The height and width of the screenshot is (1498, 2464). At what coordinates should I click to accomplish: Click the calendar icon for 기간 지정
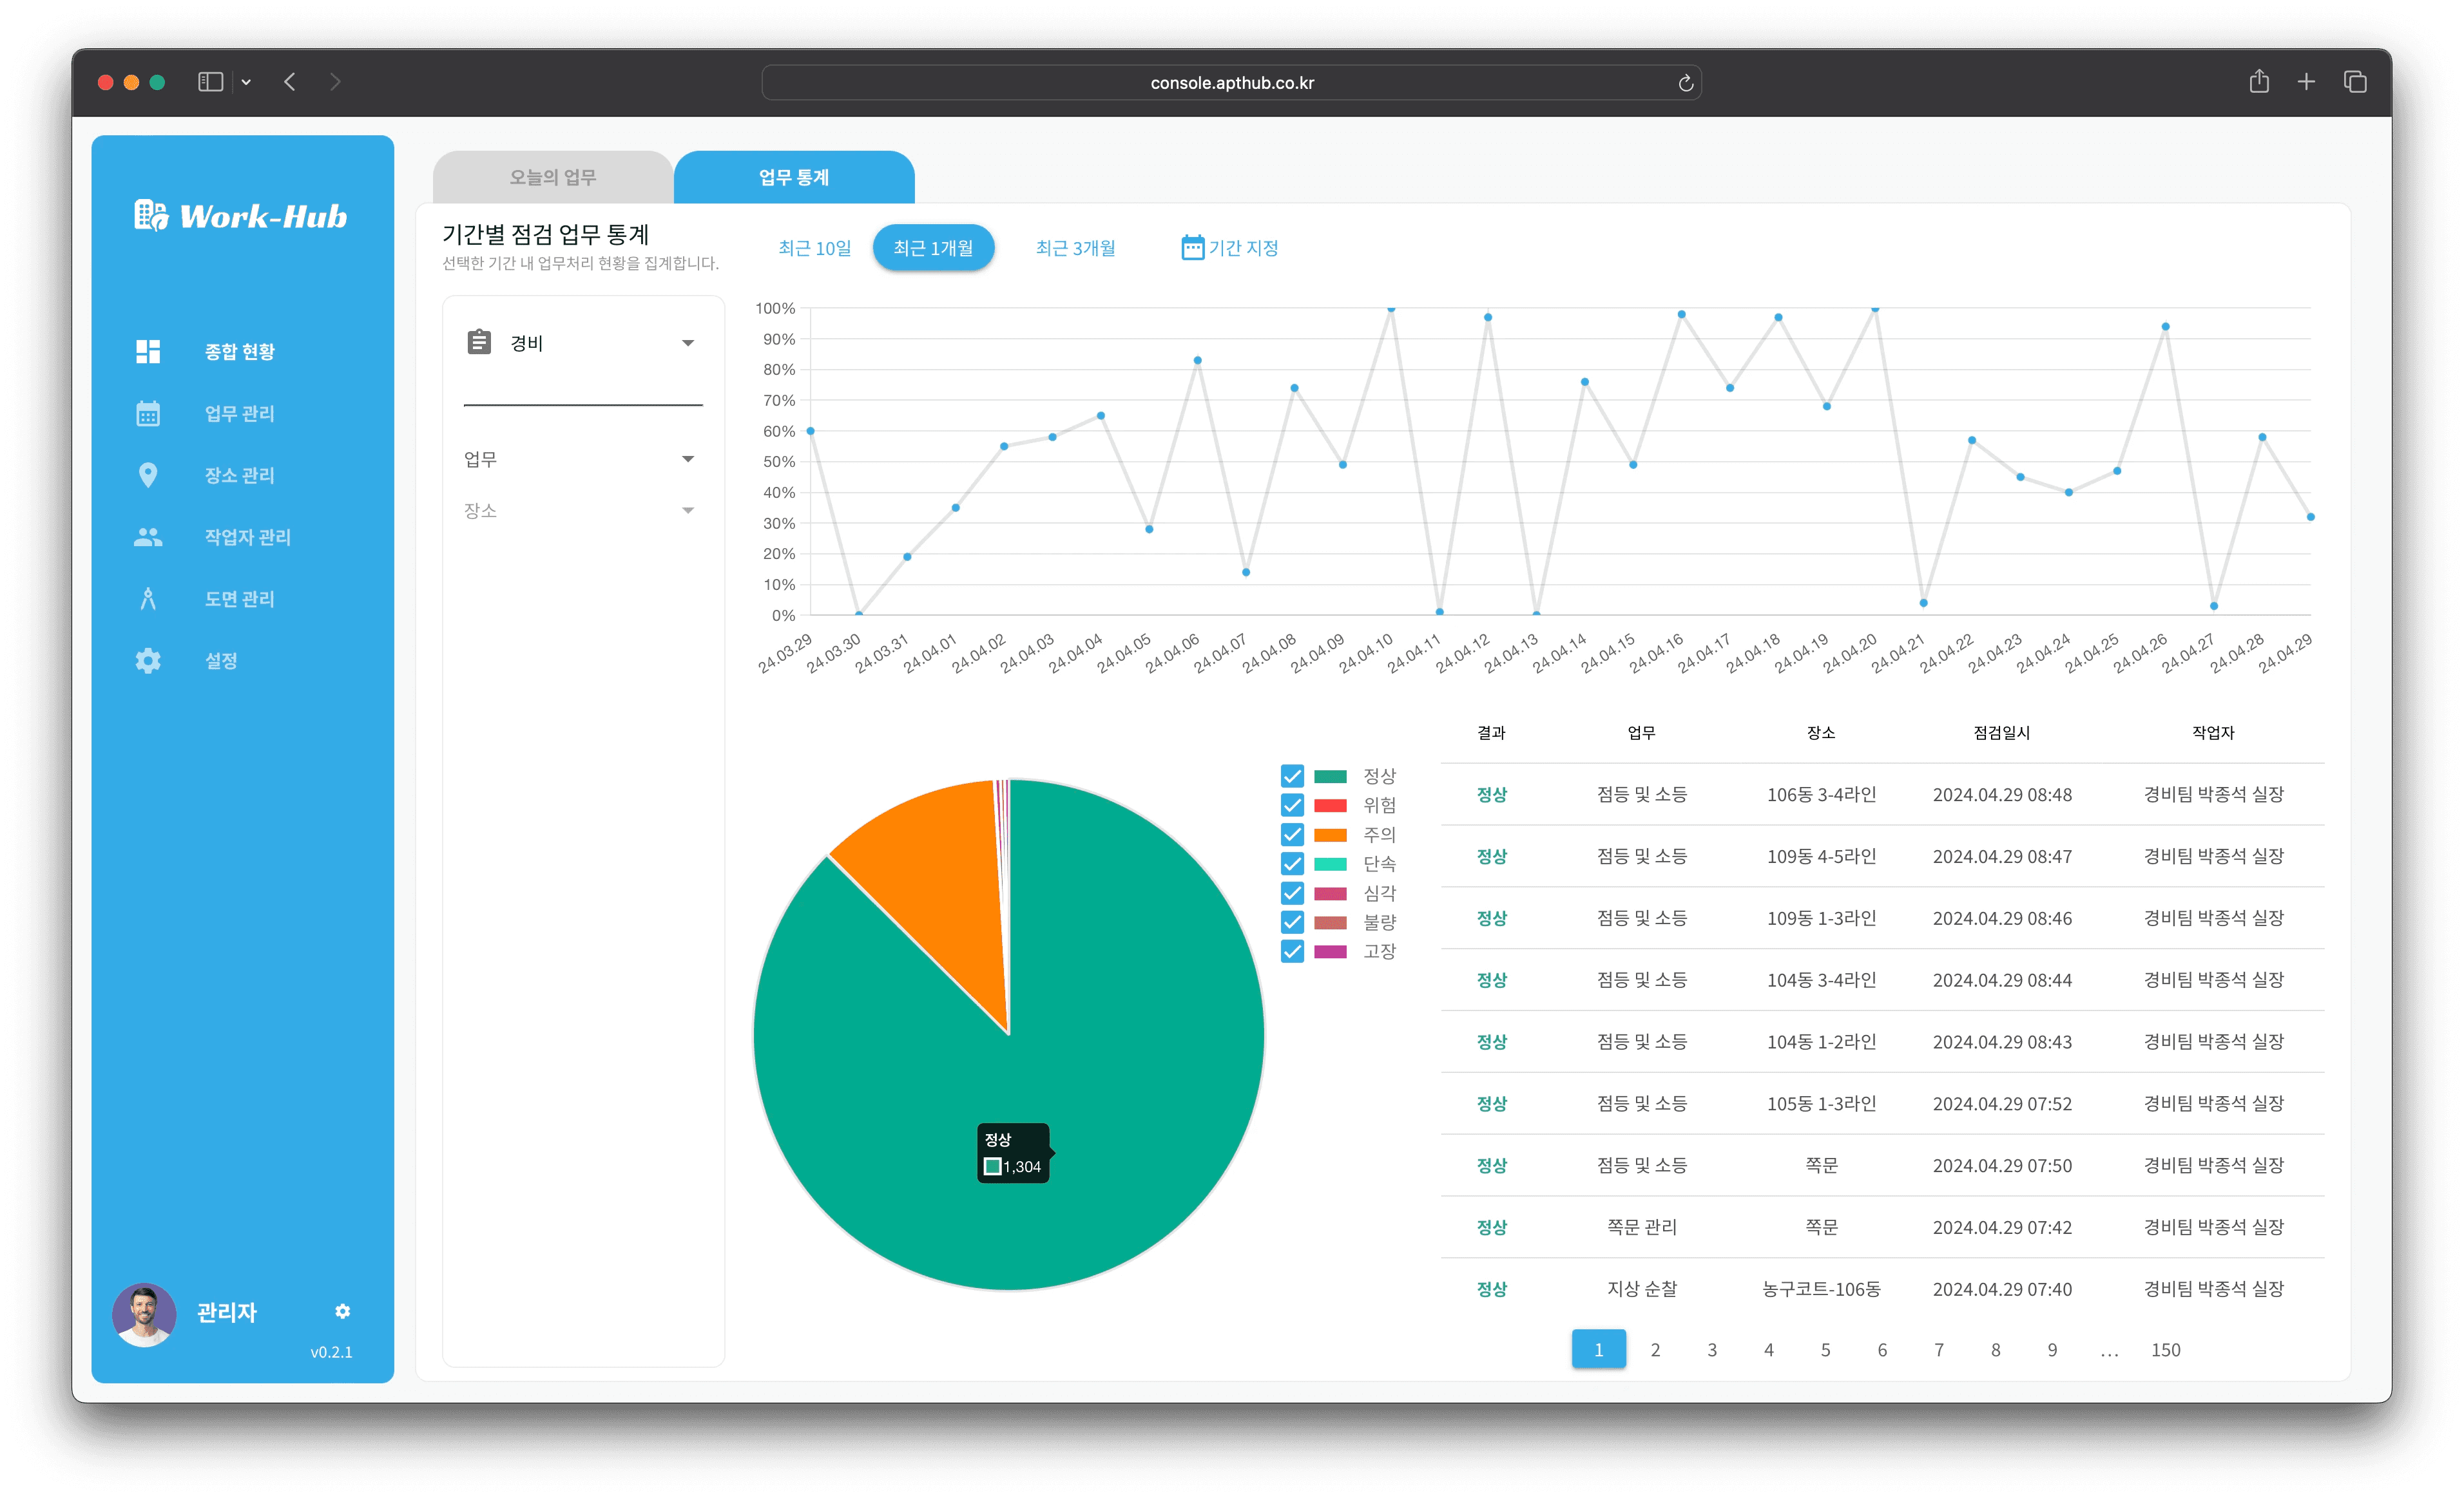[x=1192, y=248]
